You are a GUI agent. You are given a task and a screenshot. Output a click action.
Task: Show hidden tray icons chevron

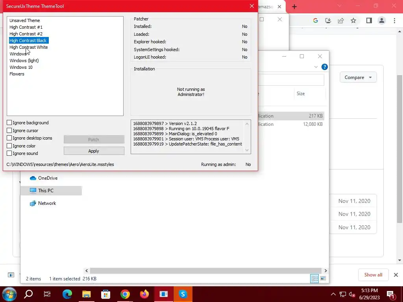coord(333,294)
